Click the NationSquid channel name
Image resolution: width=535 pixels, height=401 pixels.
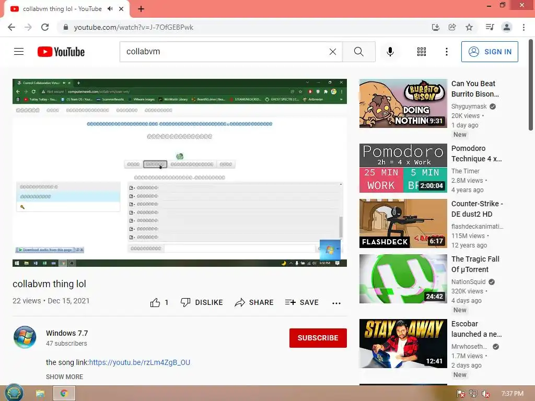pyautogui.click(x=469, y=282)
